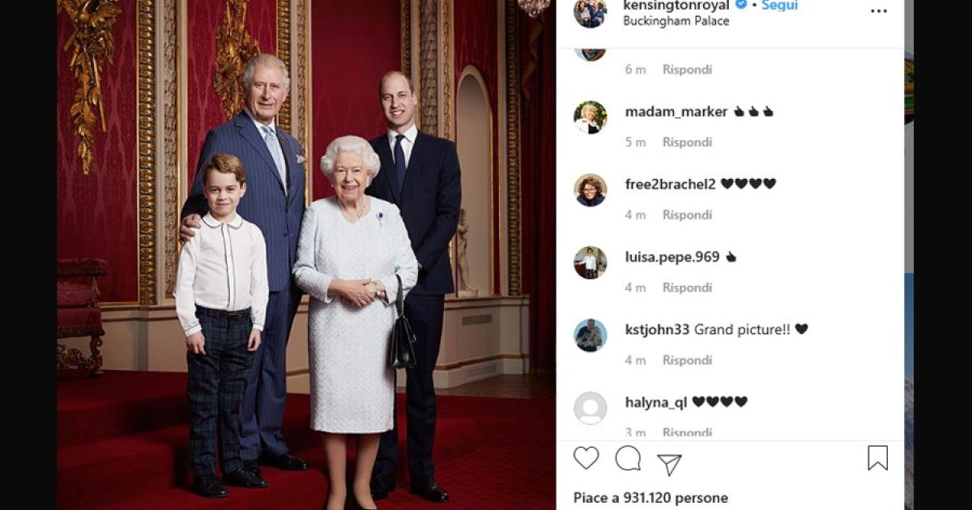Image resolution: width=972 pixels, height=510 pixels.
Task: View madam_marker profile picture
Action: pyautogui.click(x=590, y=117)
